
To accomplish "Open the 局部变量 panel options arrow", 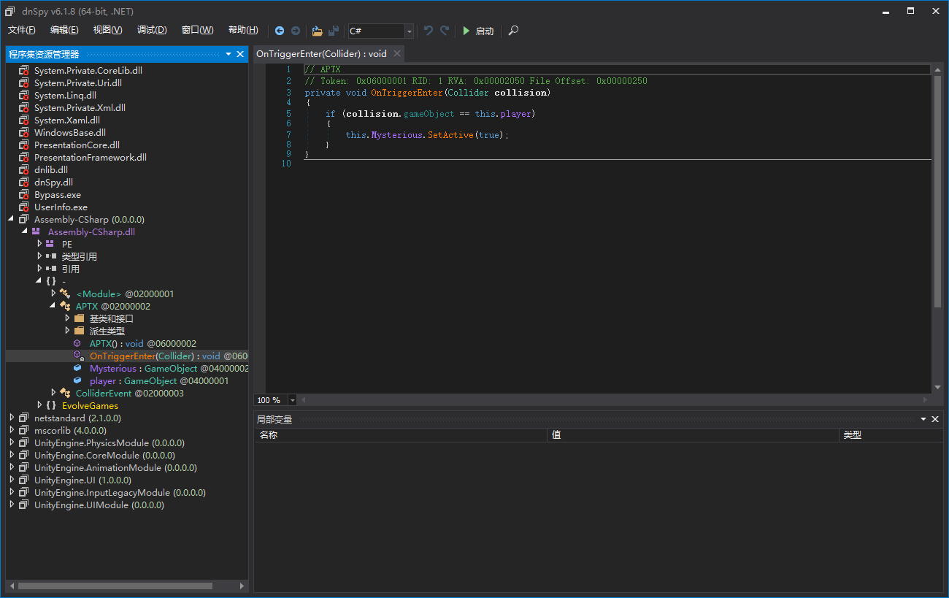I will tap(924, 419).
